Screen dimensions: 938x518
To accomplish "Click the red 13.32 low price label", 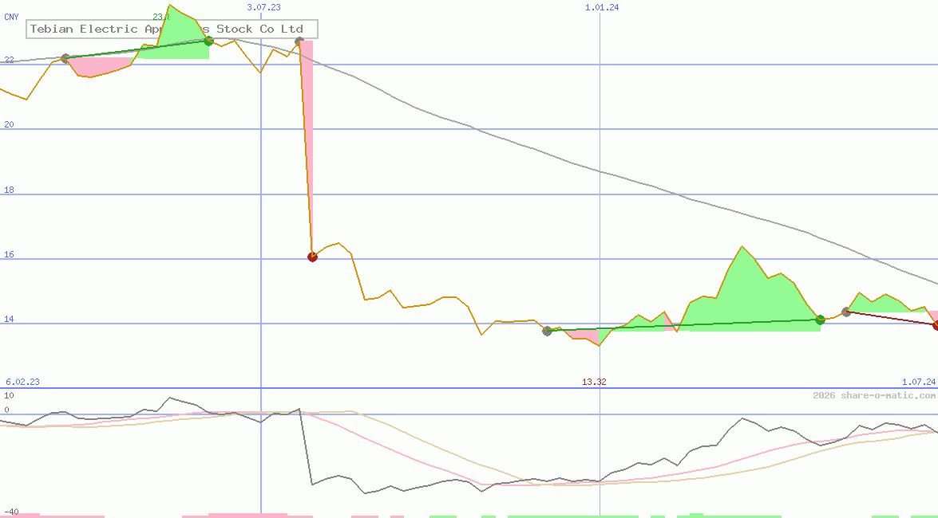I will (594, 383).
